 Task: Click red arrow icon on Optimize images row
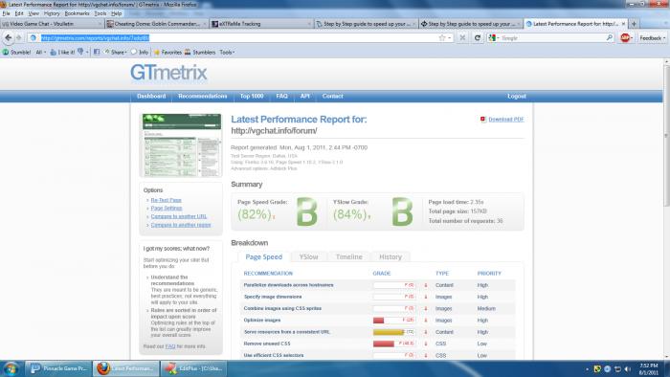[x=426, y=321]
